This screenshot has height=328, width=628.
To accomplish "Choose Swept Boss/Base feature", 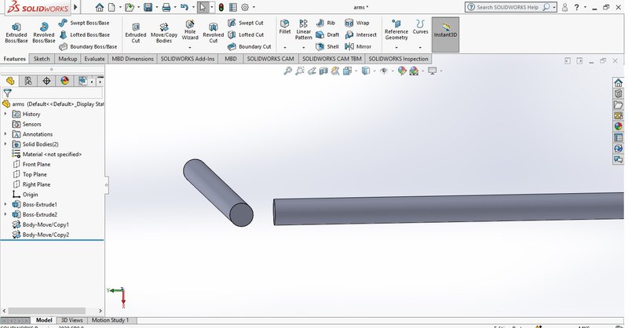I will pyautogui.click(x=84, y=23).
